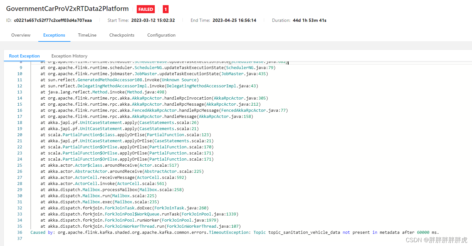
Task: Click the PartialFunction.scala:170 stack frame
Action: point(127,147)
